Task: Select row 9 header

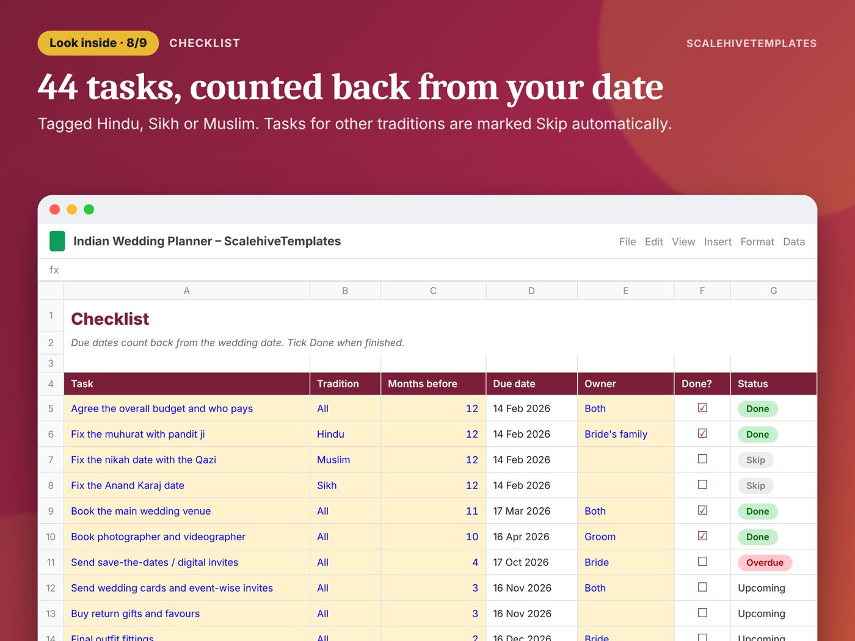Action: tap(51, 511)
